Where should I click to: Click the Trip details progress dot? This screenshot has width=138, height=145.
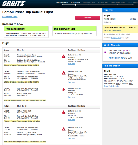(75, 5)
